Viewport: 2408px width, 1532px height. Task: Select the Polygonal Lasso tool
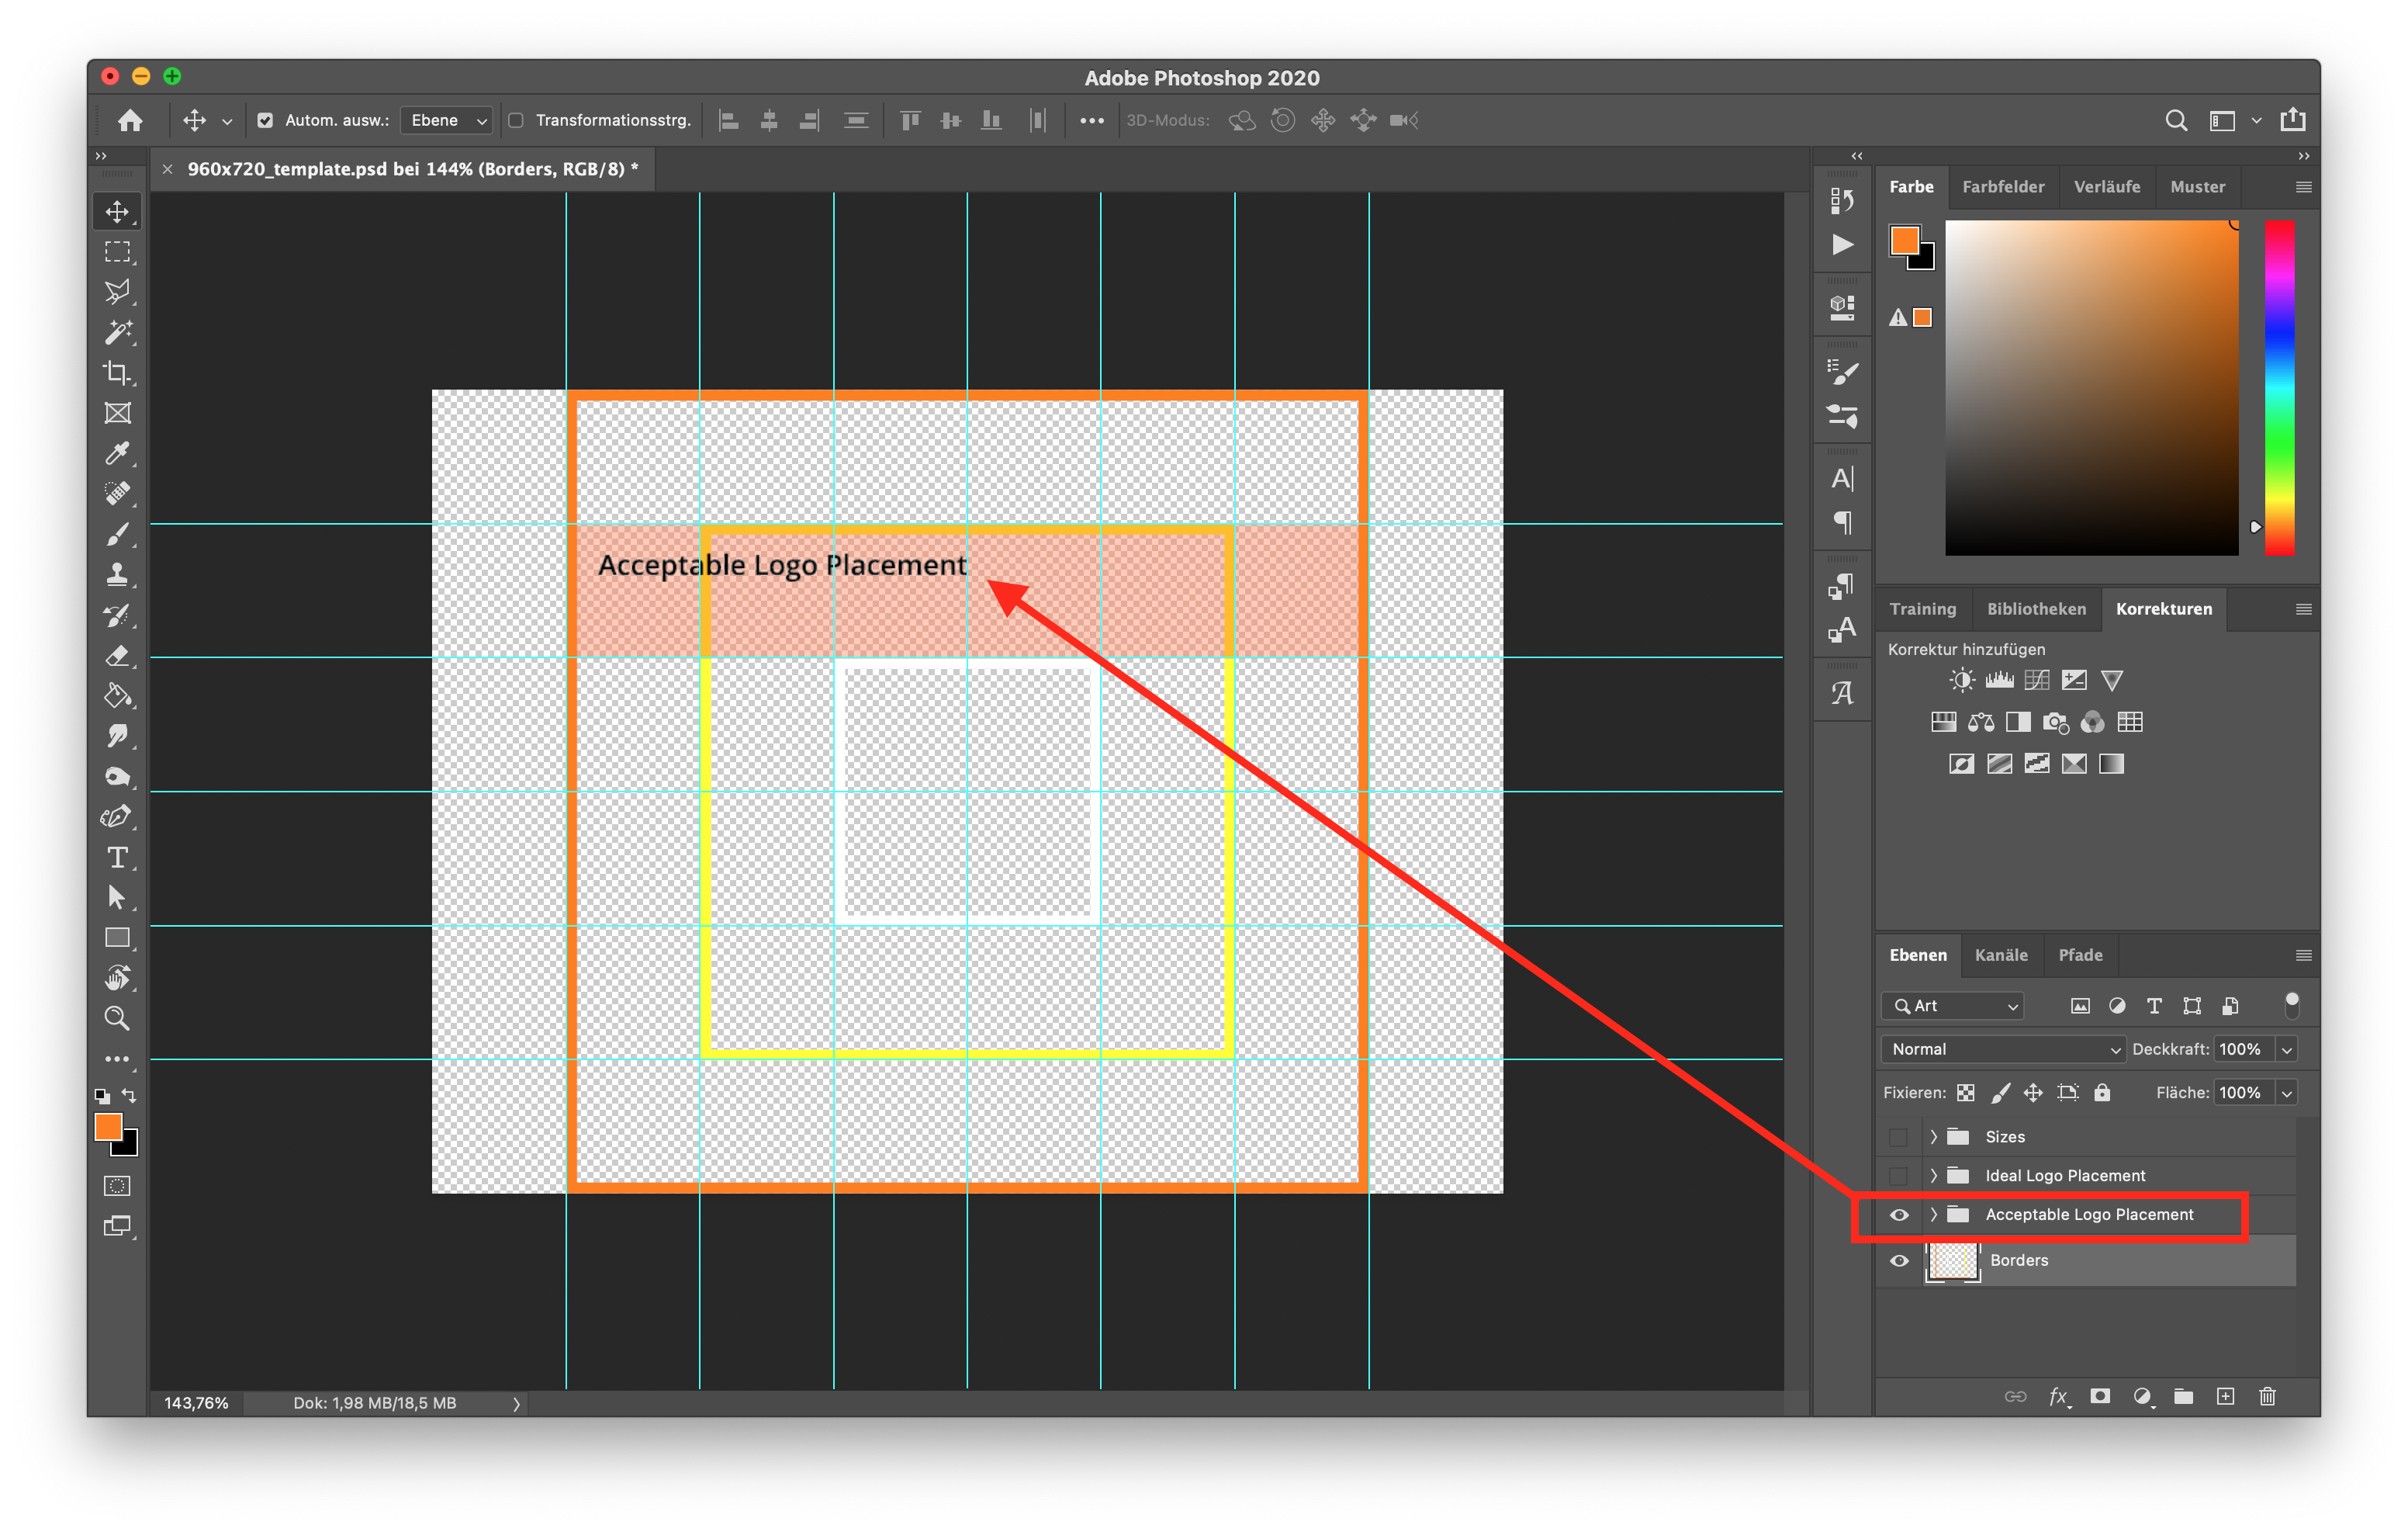(117, 291)
